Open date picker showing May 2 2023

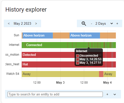point(22,23)
